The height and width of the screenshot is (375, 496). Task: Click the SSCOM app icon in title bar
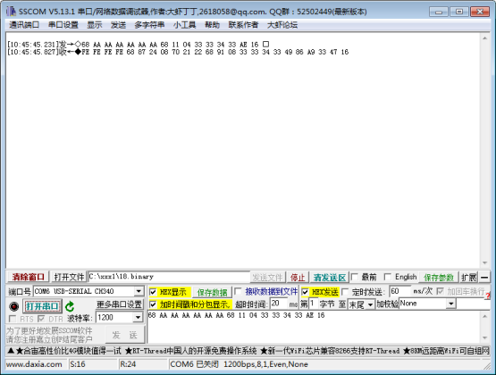[11, 12]
